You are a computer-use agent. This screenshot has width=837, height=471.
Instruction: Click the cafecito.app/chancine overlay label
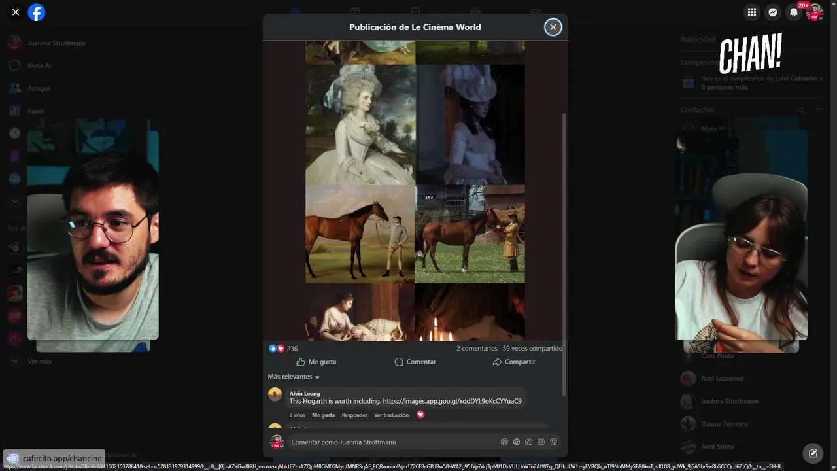coord(54,459)
